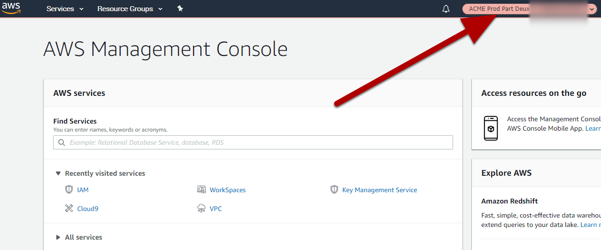
Task: Click the Services menu dropdown arrow
Action: [x=81, y=9]
